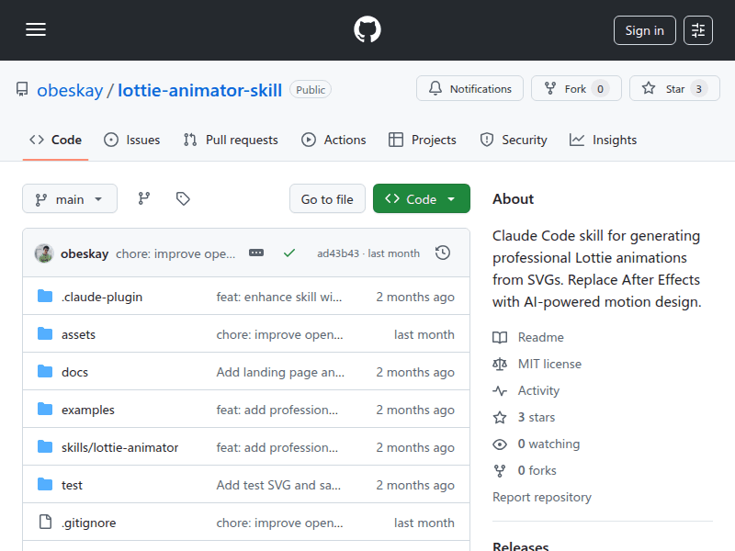Open the Go to file search field
735x551 pixels.
tap(327, 199)
